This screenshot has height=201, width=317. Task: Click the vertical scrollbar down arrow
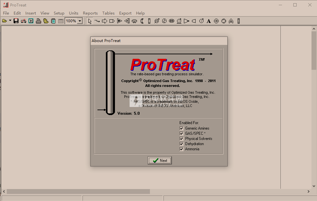[314, 186]
